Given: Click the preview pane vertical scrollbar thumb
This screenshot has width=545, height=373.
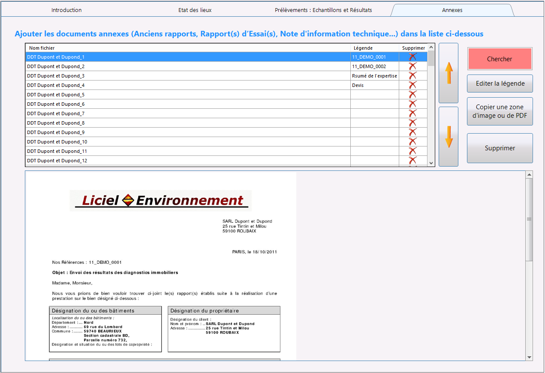Looking at the screenshot, I should [529, 219].
